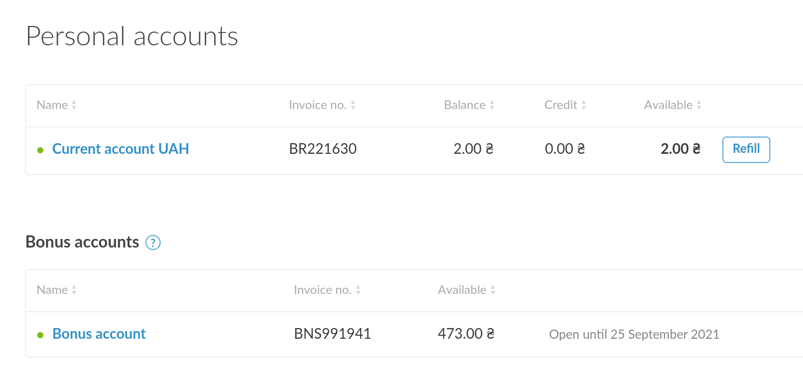
Task: Open the Current account UAH link
Action: [120, 149]
